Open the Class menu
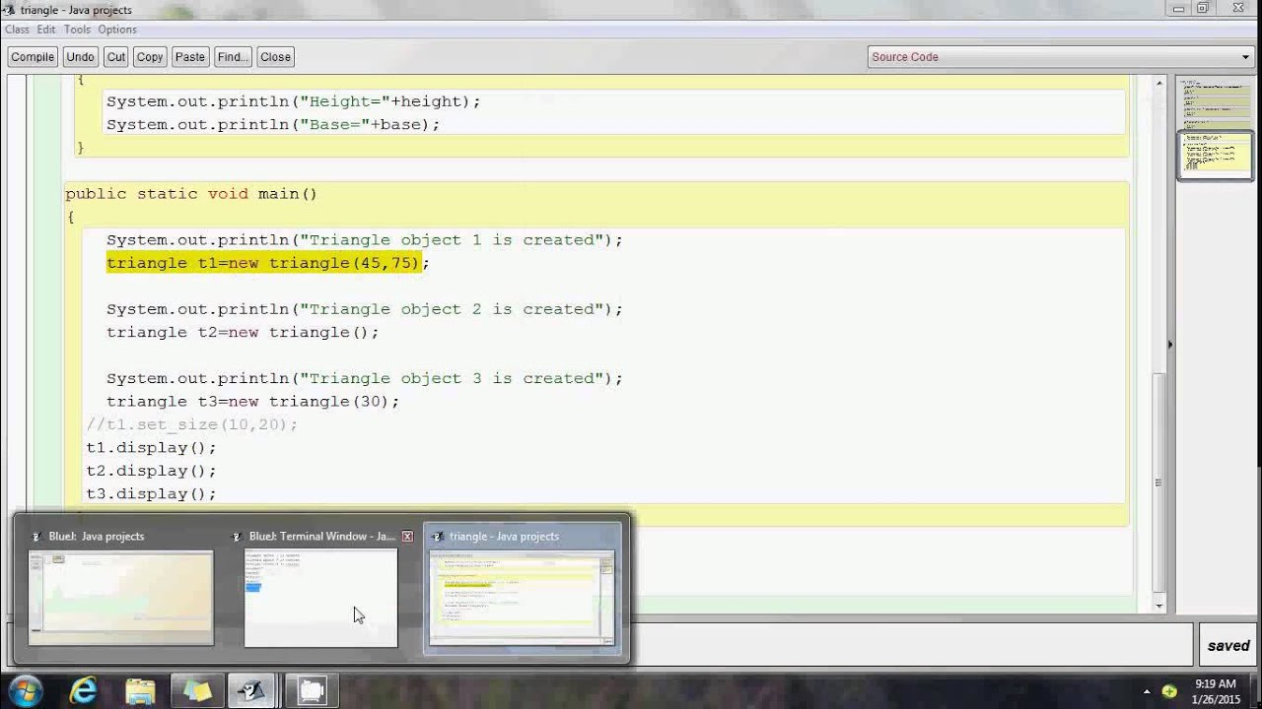Image resolution: width=1262 pixels, height=709 pixels. tap(17, 30)
